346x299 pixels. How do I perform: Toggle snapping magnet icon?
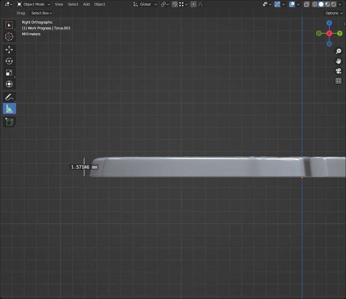[x=175, y=4]
